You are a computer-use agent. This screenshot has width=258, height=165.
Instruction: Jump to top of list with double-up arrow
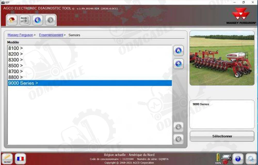point(178,51)
